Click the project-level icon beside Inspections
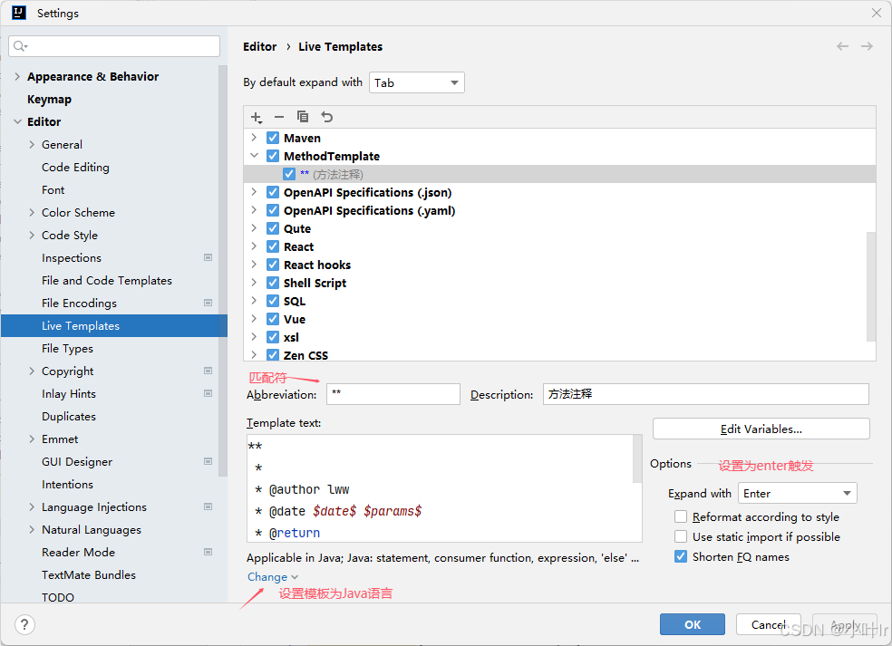 coord(208,257)
